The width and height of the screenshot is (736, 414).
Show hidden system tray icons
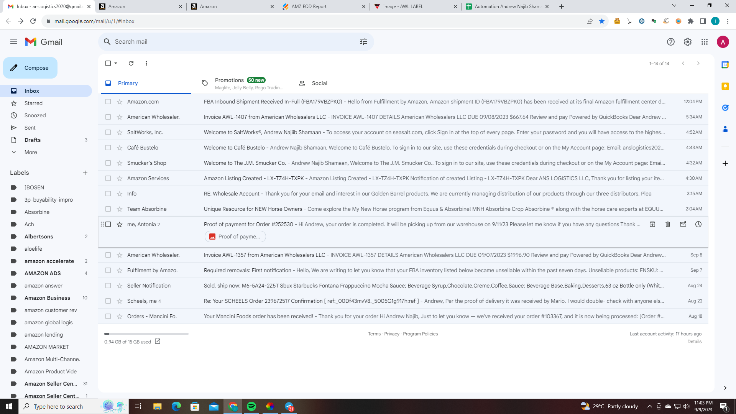point(649,406)
